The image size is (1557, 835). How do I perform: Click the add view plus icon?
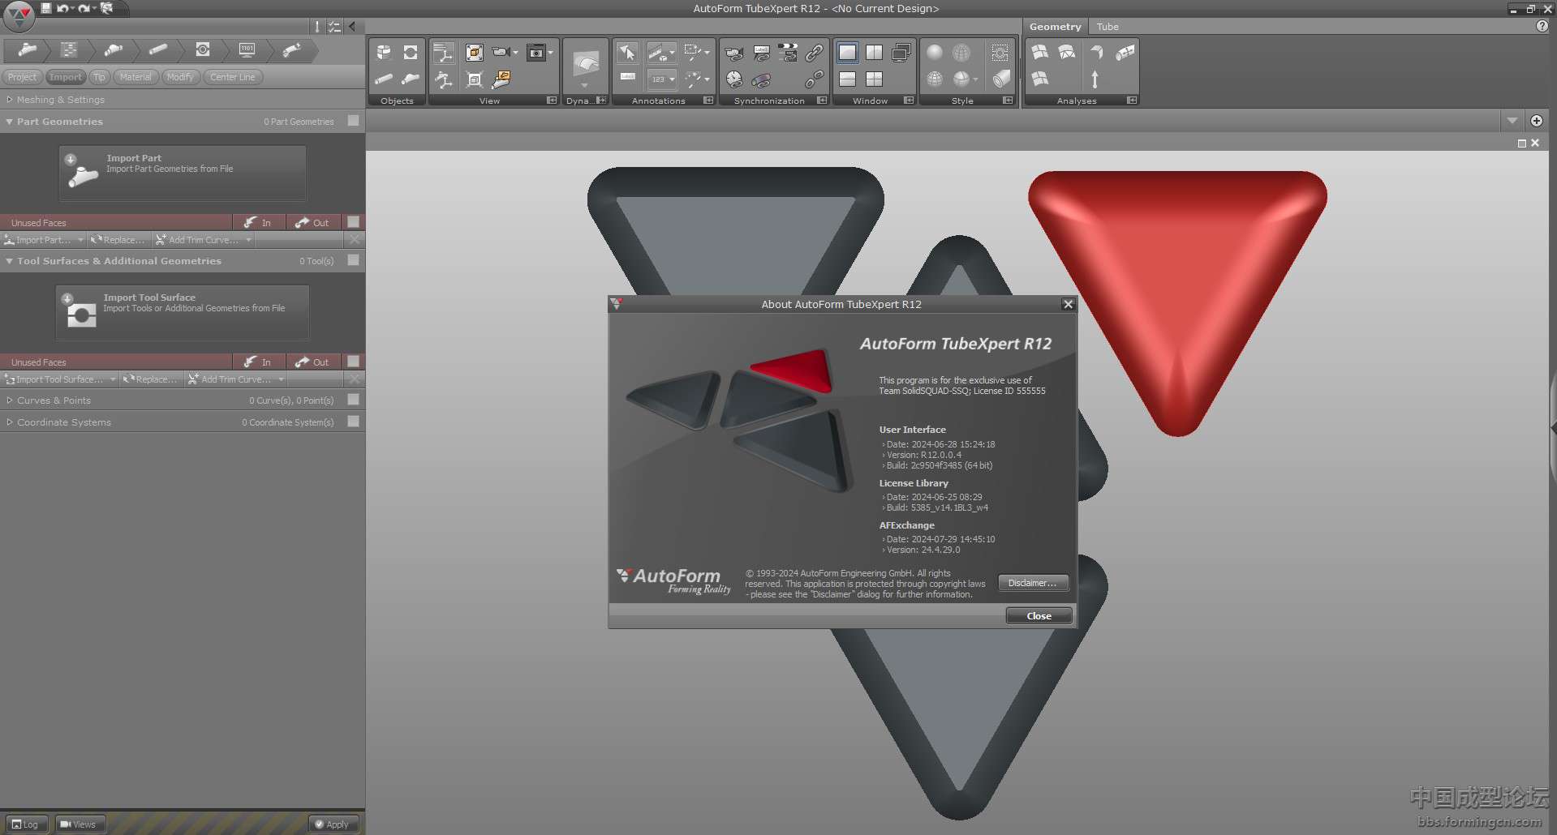click(1537, 121)
